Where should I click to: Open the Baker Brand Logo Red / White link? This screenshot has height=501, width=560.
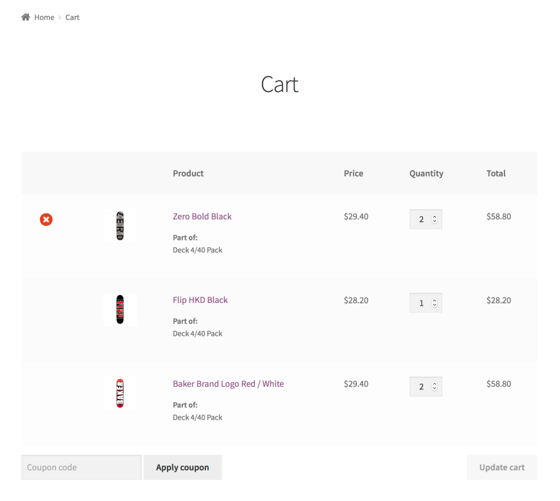click(x=228, y=384)
